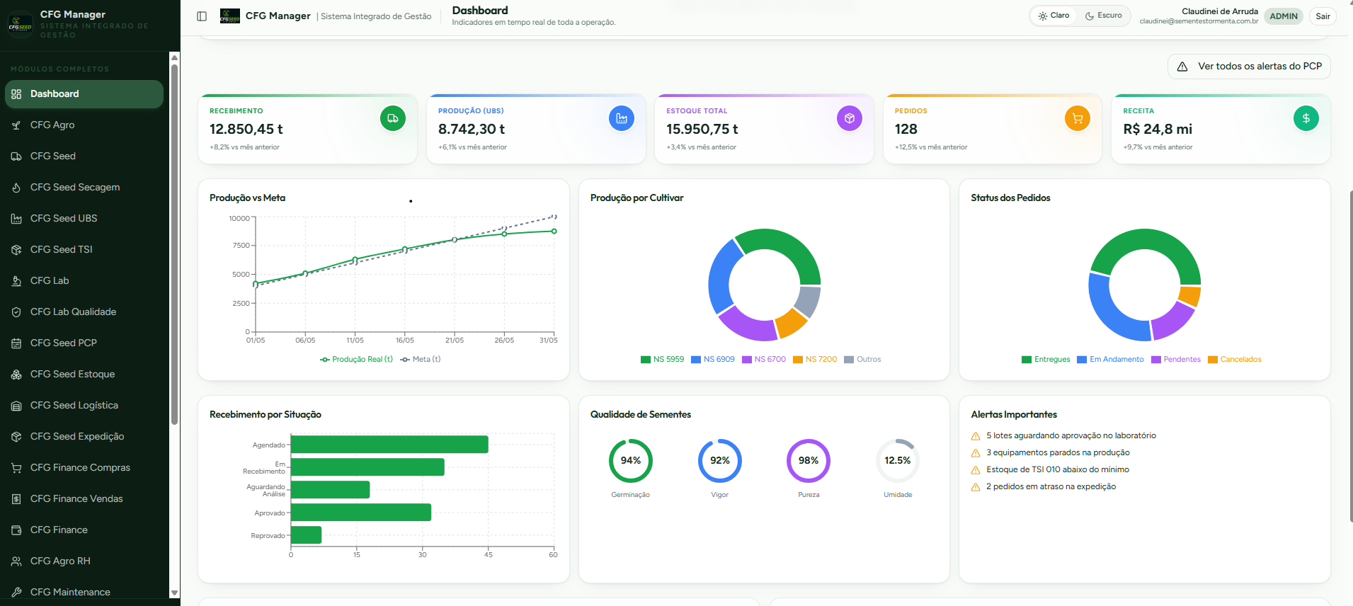
Task: Click the Sair logout button
Action: pyautogui.click(x=1323, y=16)
